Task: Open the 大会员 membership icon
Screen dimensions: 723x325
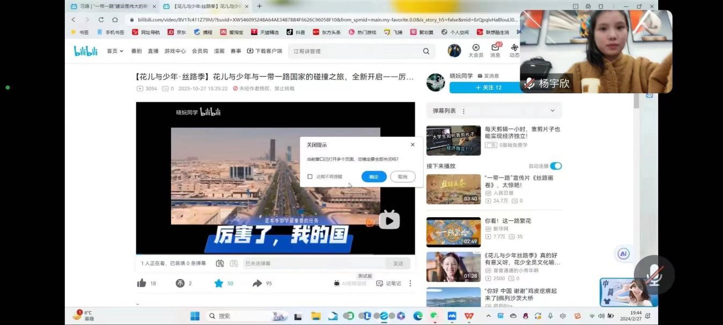Action: (x=475, y=50)
